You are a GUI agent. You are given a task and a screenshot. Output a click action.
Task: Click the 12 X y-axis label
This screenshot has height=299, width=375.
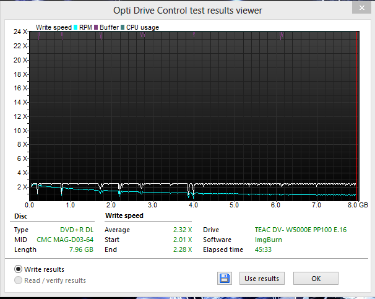[x=20, y=116]
